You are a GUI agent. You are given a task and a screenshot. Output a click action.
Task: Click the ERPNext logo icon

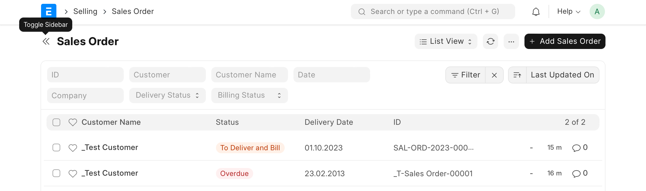48,11
